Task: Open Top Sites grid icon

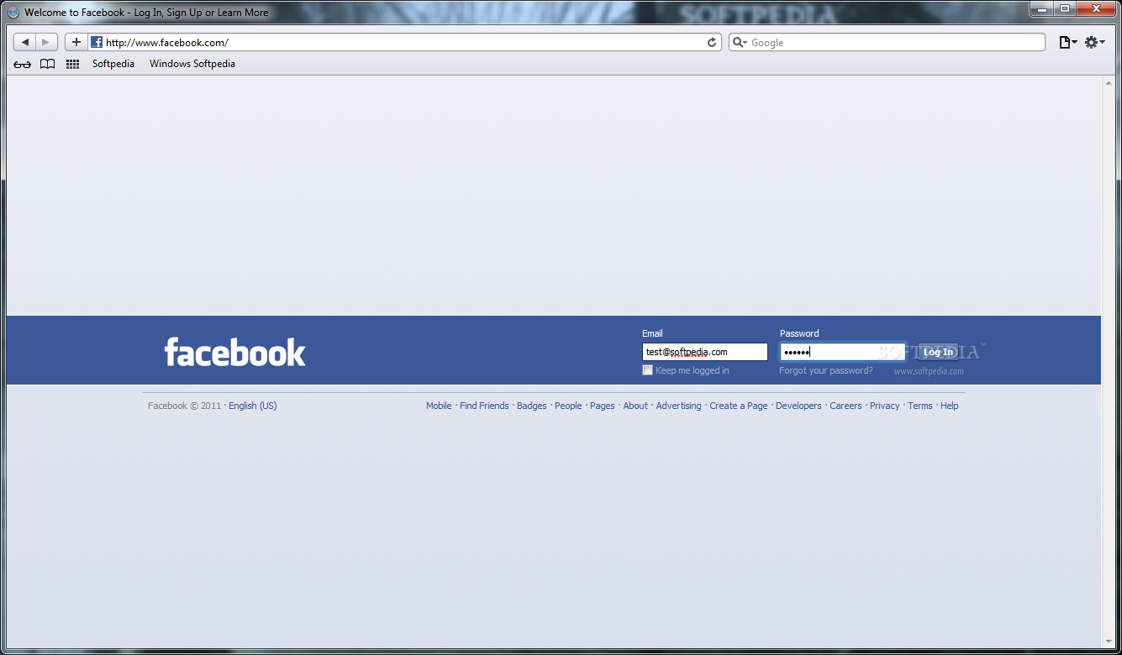Action: [72, 64]
